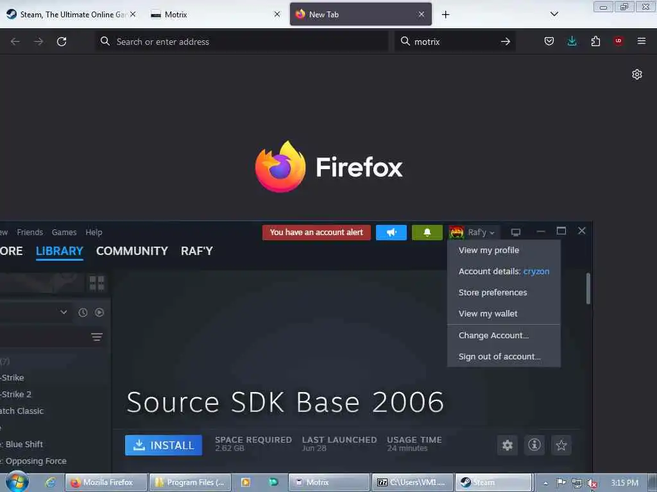Select the -Strike 2 game in library list
The image size is (657, 492).
[15, 394]
